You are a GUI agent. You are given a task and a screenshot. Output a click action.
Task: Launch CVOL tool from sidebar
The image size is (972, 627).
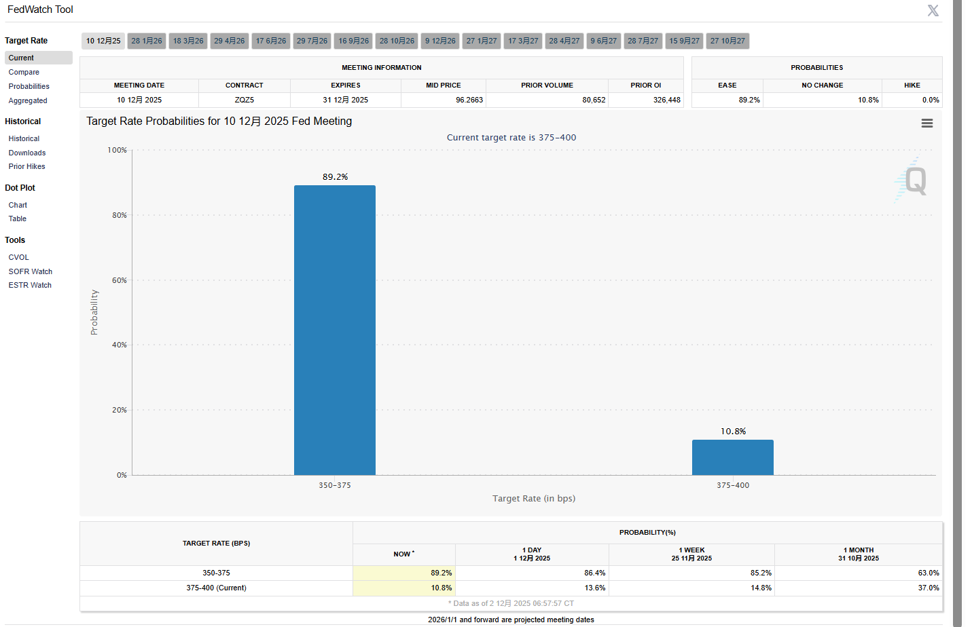[x=19, y=257]
